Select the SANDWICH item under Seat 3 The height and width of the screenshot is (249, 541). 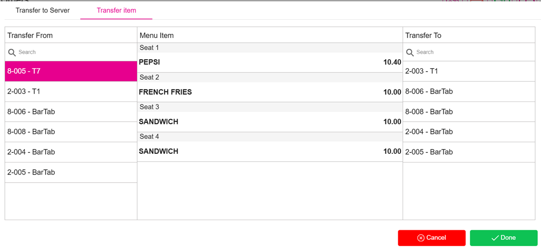tap(269, 122)
